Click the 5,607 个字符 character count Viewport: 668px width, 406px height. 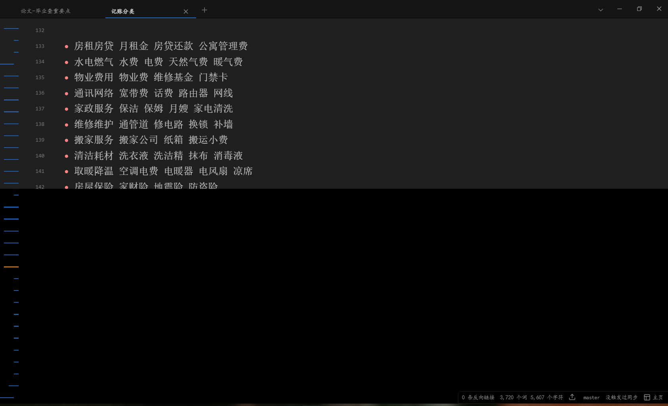coord(546,397)
